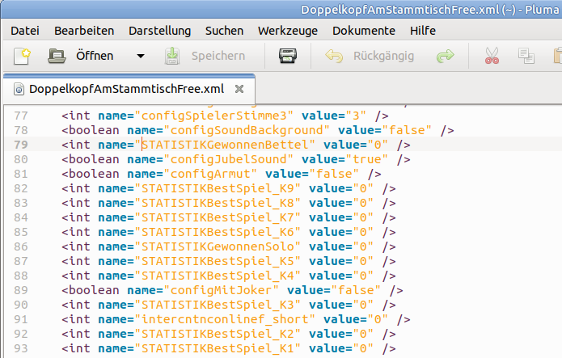Click the Speichern save button
The width and height of the screenshot is (562, 358).
(x=205, y=57)
